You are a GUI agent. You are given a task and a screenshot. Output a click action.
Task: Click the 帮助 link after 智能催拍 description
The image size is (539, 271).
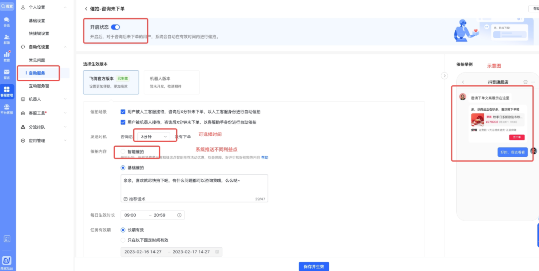[x=265, y=157]
